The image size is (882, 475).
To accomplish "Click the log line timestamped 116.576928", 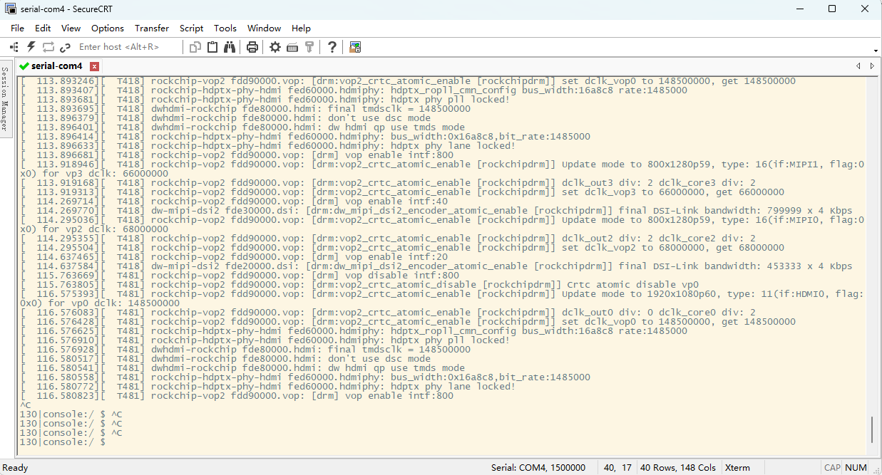I will click(x=245, y=350).
